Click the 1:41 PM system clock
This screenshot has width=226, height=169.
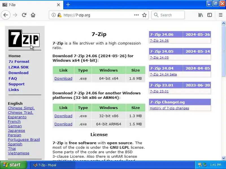coord(216,165)
